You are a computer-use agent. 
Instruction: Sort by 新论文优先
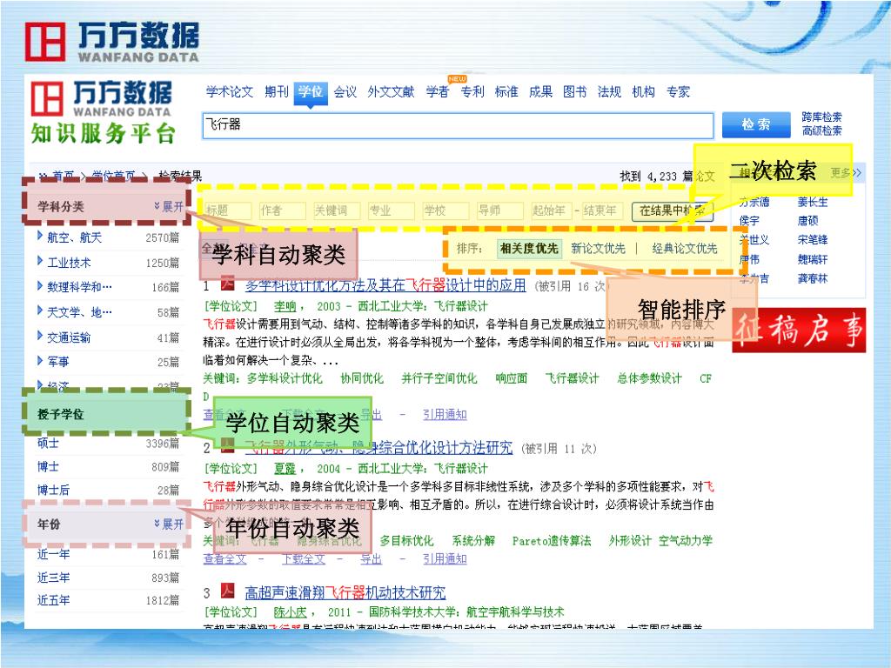(598, 248)
